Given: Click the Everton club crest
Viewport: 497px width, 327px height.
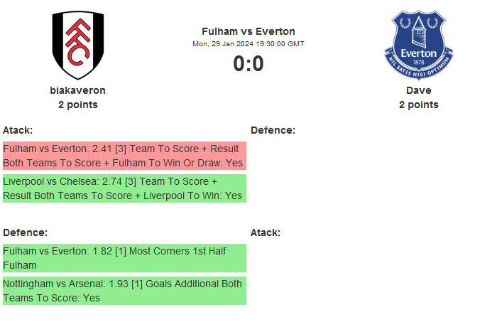Looking at the screenshot, I should tap(419, 45).
